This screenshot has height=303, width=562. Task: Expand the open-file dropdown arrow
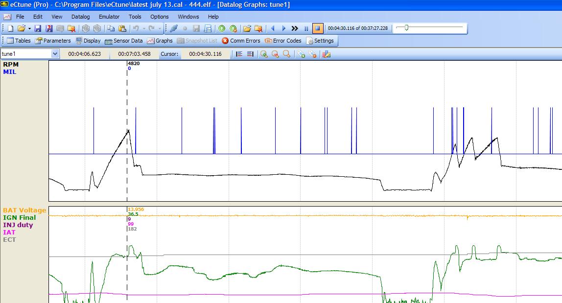pos(29,28)
